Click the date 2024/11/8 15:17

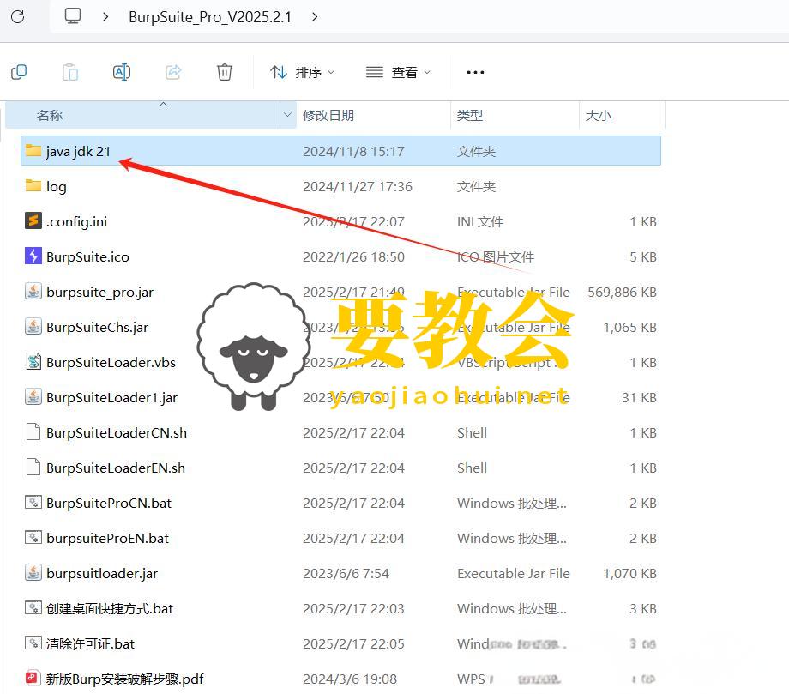point(353,152)
